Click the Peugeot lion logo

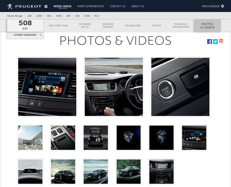(10, 6)
